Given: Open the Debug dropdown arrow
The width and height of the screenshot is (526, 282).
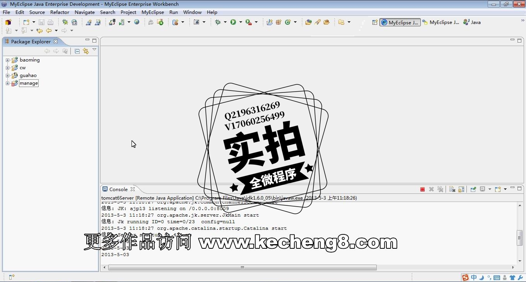Looking at the screenshot, I should tap(225, 22).
